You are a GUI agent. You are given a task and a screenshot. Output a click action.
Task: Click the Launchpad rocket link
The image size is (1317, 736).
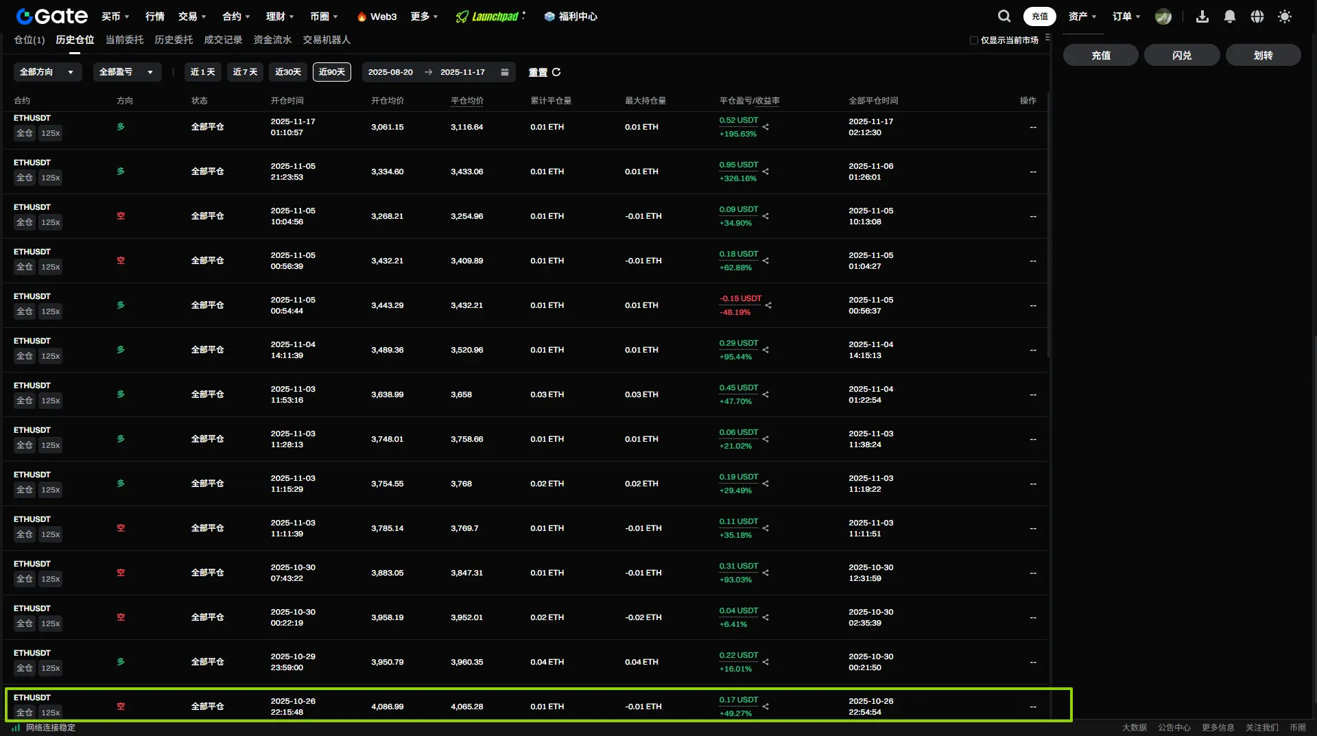[x=490, y=16]
